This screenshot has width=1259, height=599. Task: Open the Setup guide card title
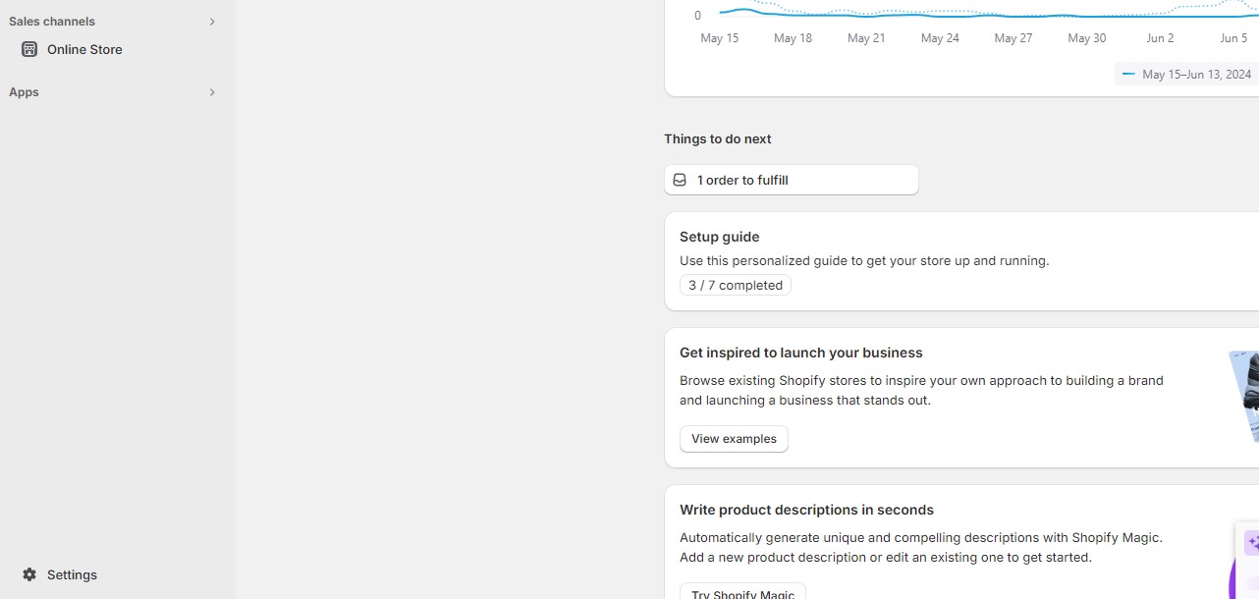tap(720, 237)
